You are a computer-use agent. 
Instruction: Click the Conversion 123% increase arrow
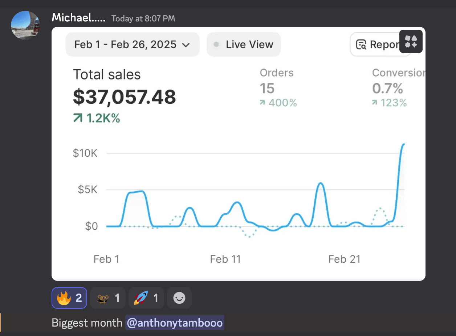375,103
